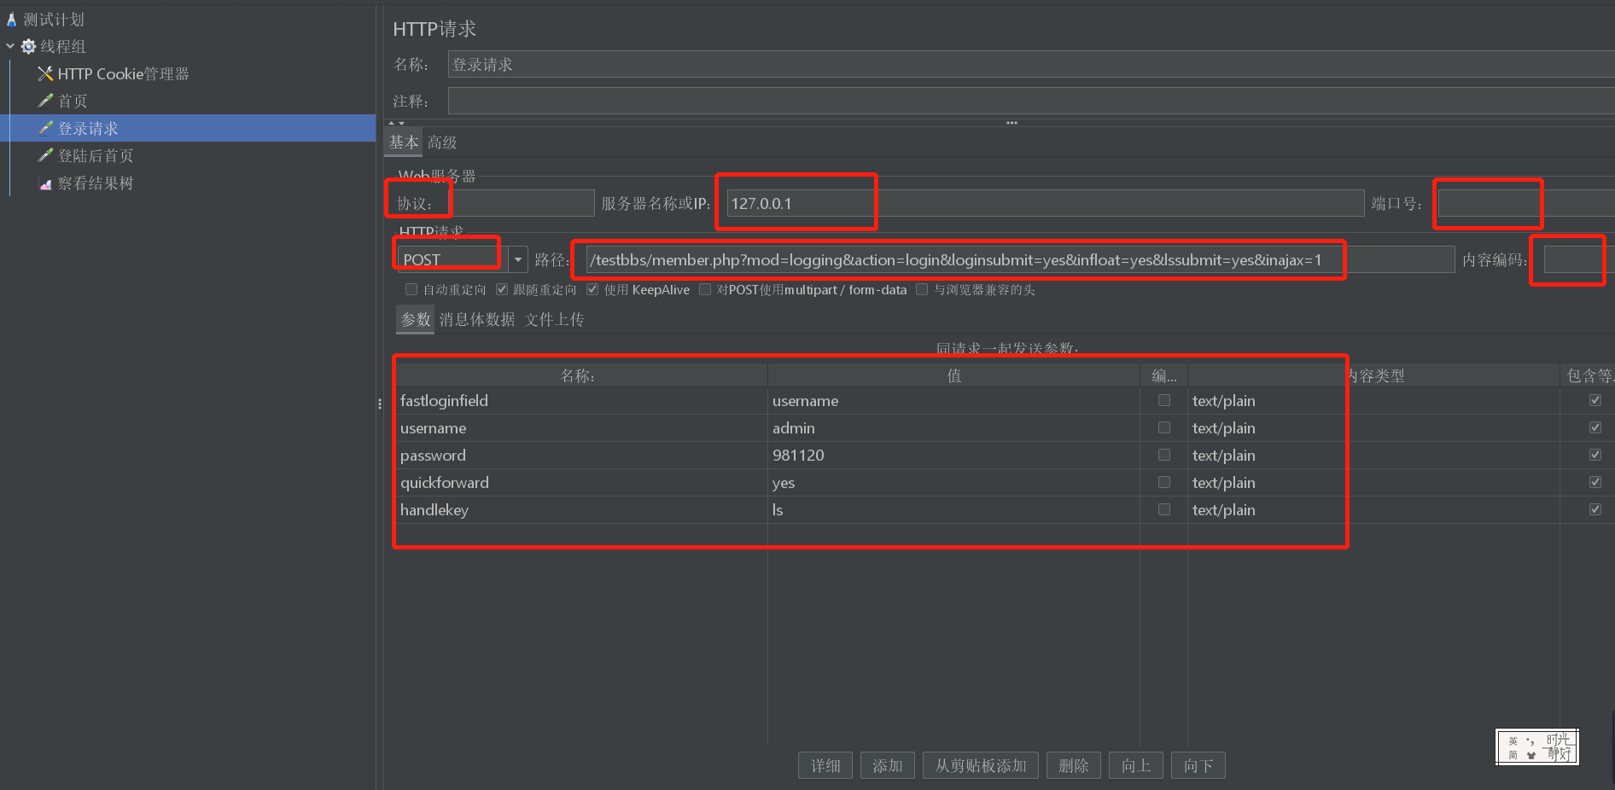The width and height of the screenshot is (1615, 790).
Task: Uncheck 使用 KeepAlive checkbox
Action: point(592,289)
